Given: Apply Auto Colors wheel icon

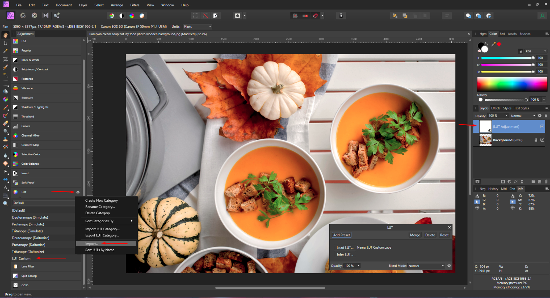Looking at the screenshot, I should (132, 16).
